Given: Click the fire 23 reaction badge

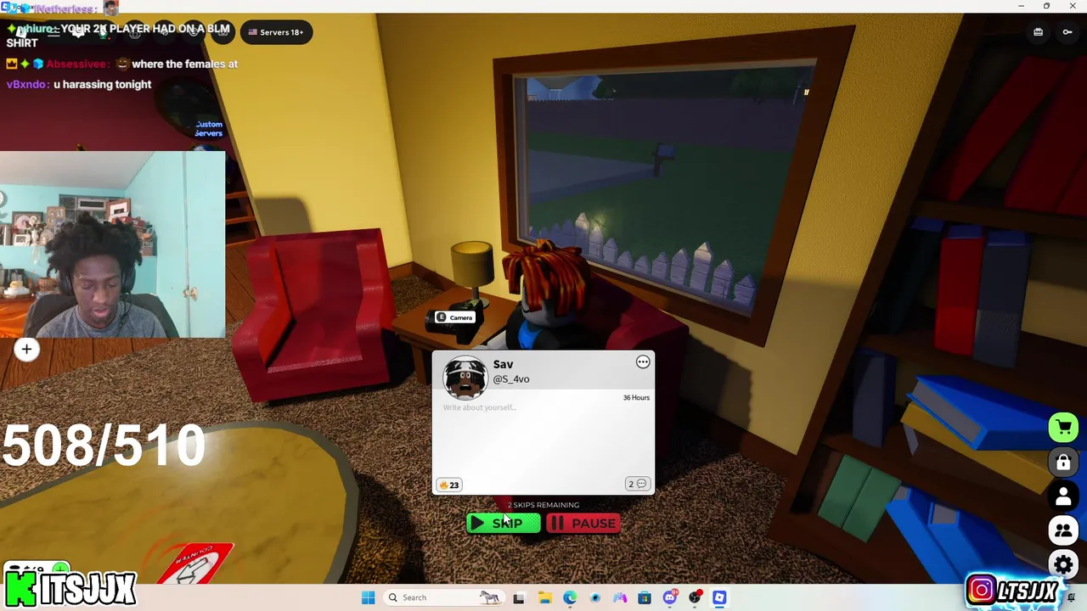Looking at the screenshot, I should coord(448,485).
